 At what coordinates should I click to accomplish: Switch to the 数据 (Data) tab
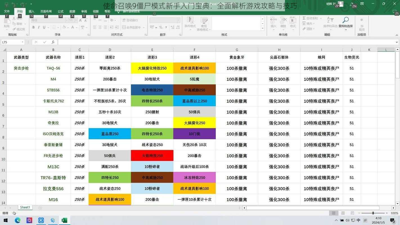[72, 11]
